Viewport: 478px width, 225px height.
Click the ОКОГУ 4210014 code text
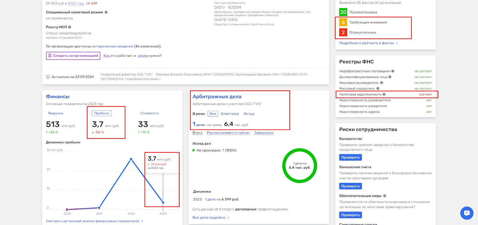click(x=228, y=7)
